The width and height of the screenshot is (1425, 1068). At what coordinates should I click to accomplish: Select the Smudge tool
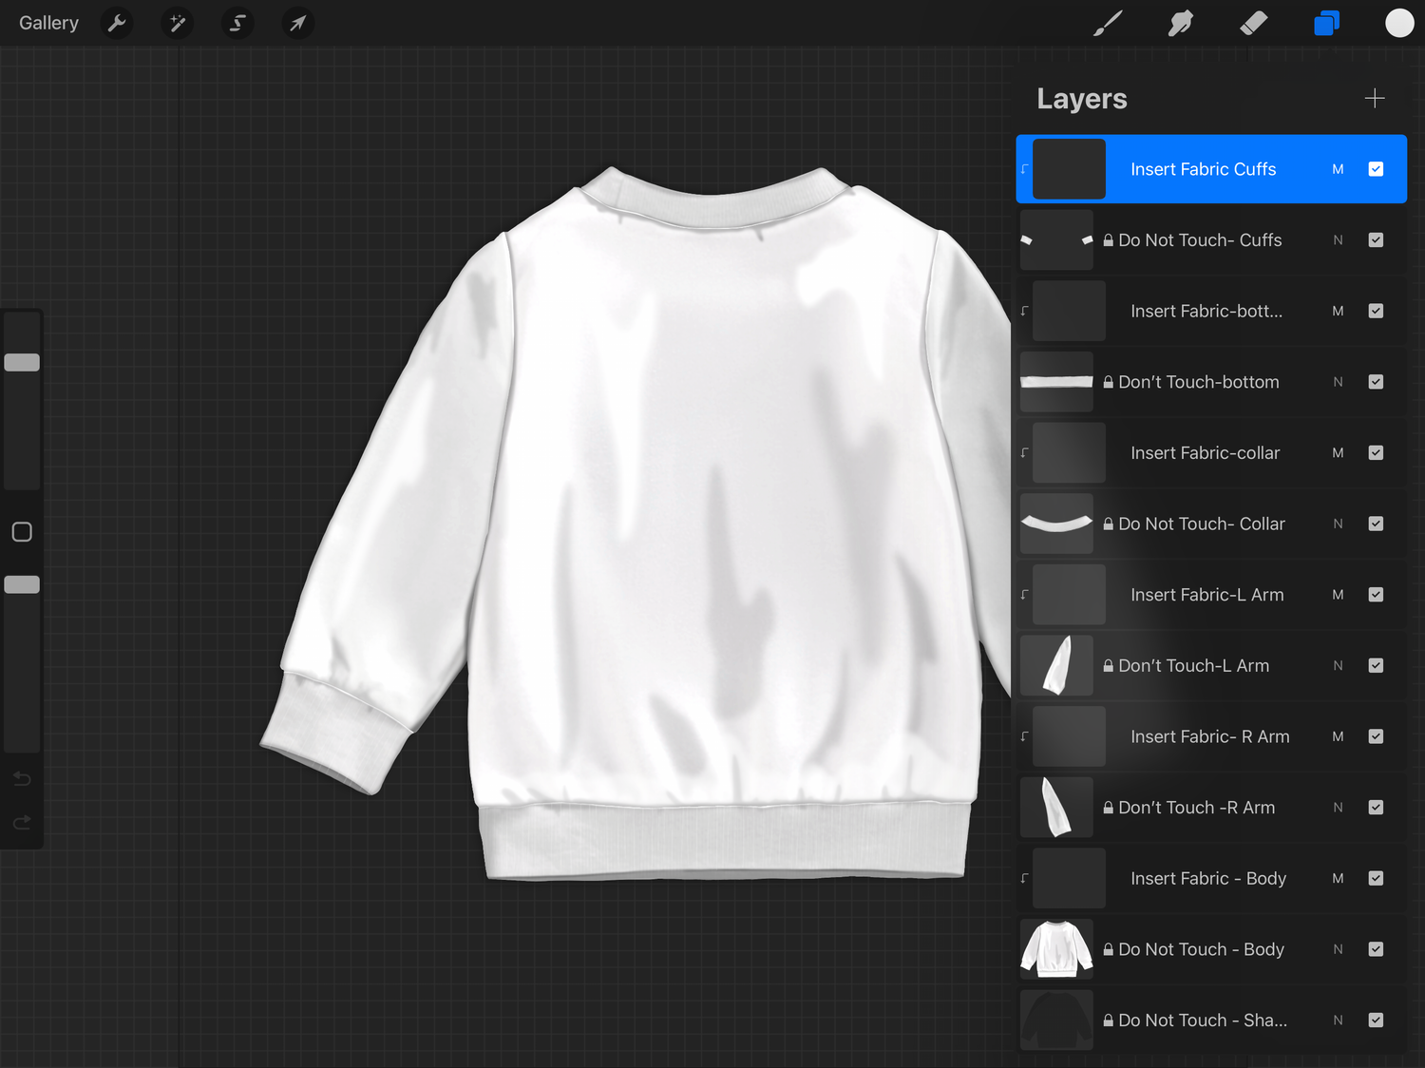(x=1180, y=23)
